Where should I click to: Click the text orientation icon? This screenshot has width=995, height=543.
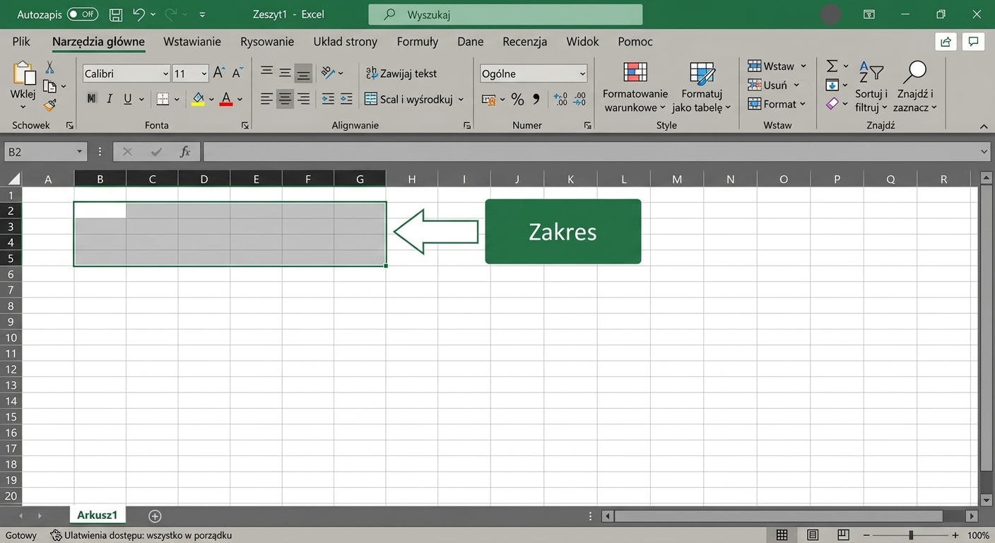pos(328,73)
